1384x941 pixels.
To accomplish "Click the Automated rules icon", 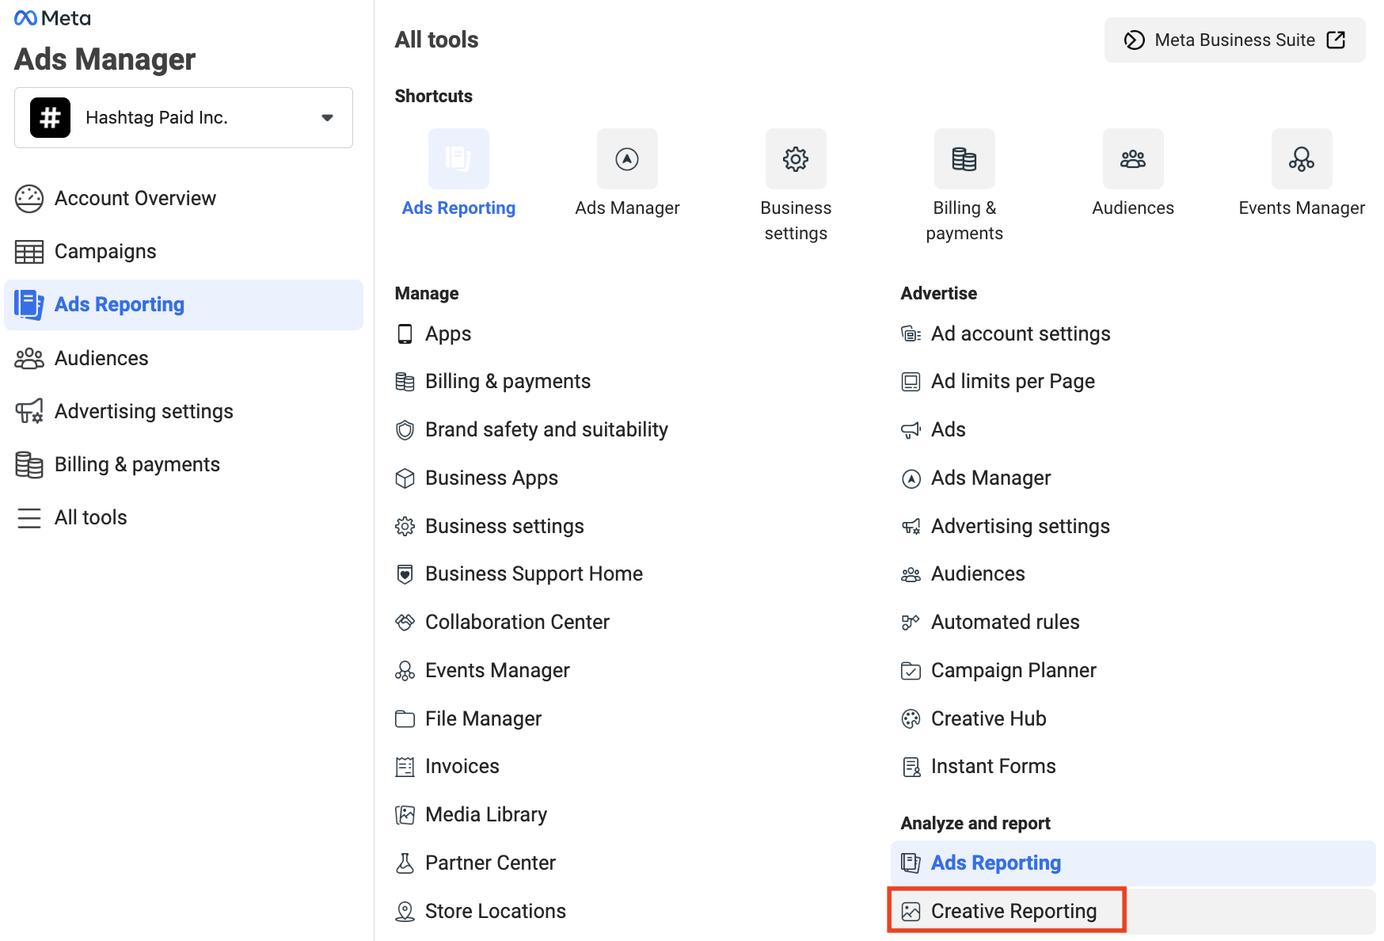I will (x=911, y=623).
